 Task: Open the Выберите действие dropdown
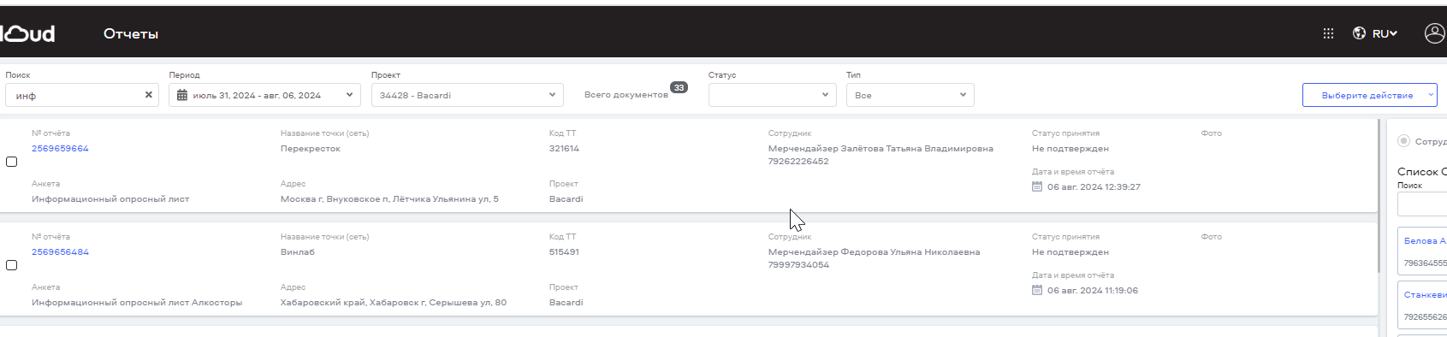pyautogui.click(x=1369, y=95)
